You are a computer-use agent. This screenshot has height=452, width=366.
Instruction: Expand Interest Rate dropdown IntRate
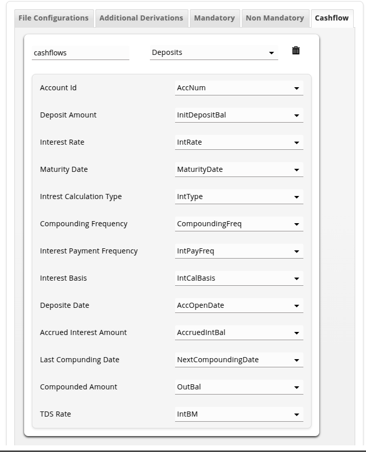pos(239,142)
